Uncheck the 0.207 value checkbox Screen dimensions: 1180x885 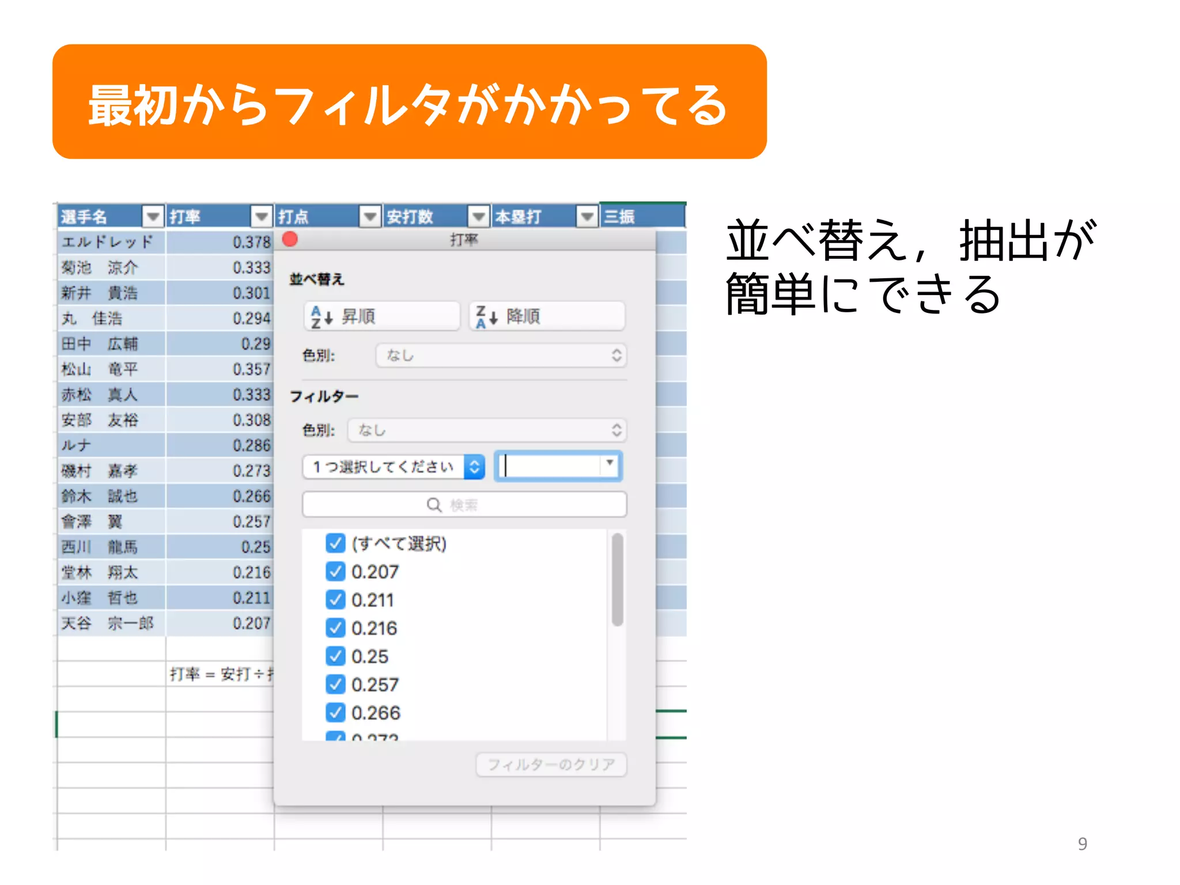(x=335, y=572)
